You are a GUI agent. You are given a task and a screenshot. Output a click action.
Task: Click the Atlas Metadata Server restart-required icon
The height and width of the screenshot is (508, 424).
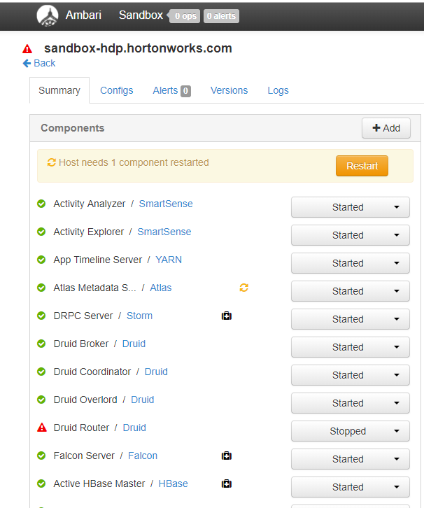coord(244,288)
